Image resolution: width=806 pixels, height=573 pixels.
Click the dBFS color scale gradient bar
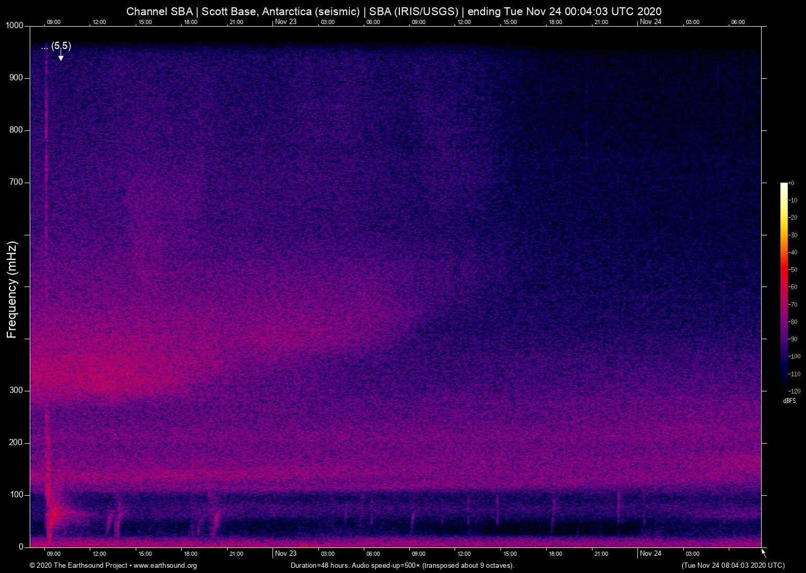click(x=784, y=284)
